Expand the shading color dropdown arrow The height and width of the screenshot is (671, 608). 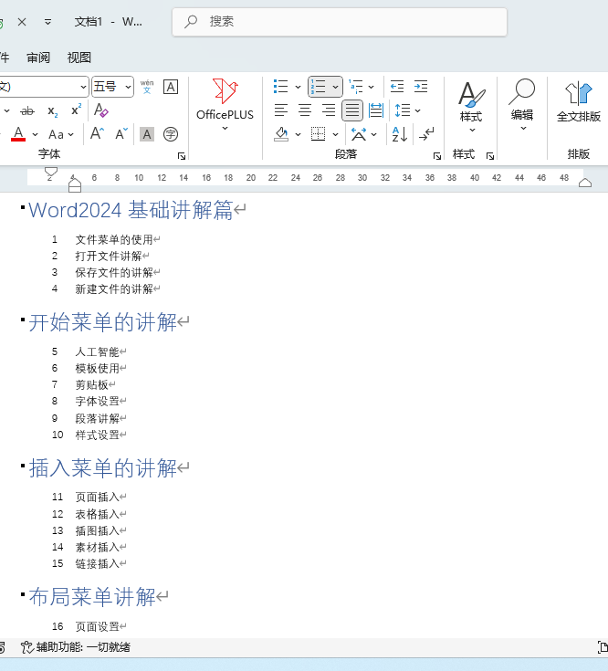pyautogui.click(x=298, y=135)
